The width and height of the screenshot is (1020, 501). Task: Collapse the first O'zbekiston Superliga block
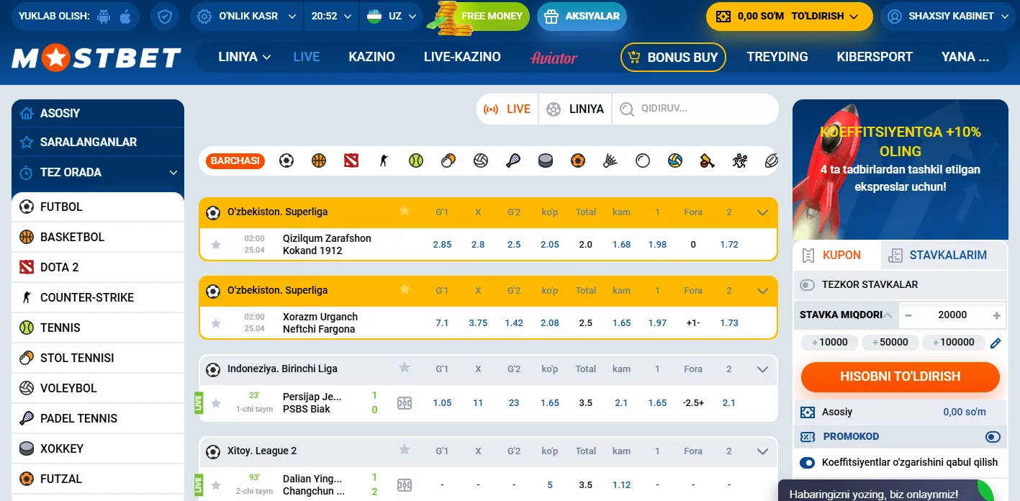pyautogui.click(x=763, y=212)
